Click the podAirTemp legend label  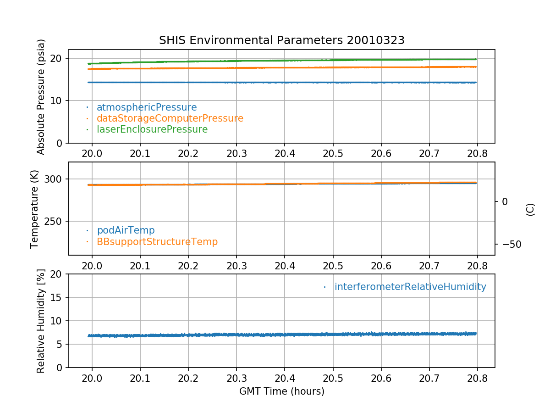(126, 230)
